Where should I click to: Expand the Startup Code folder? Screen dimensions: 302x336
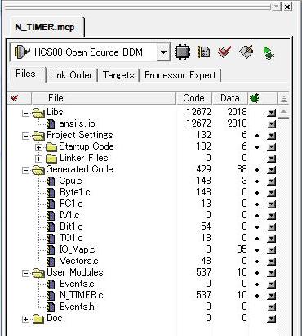tap(38, 147)
